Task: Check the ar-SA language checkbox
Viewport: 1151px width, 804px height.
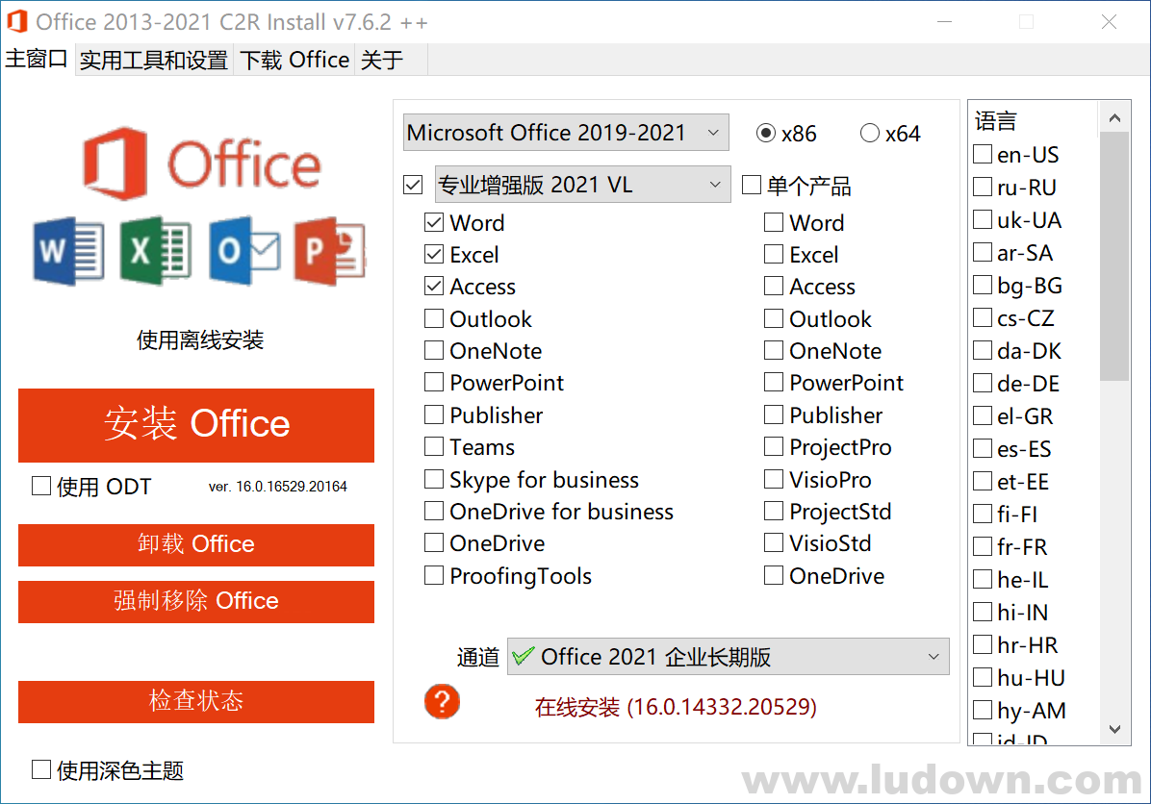Action: (x=983, y=252)
